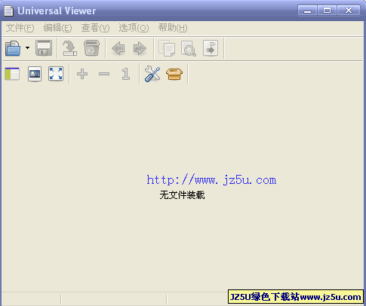Image resolution: width=366 pixels, height=306 pixels.
Task: Open the plugins box icon
Action: pyautogui.click(x=174, y=74)
